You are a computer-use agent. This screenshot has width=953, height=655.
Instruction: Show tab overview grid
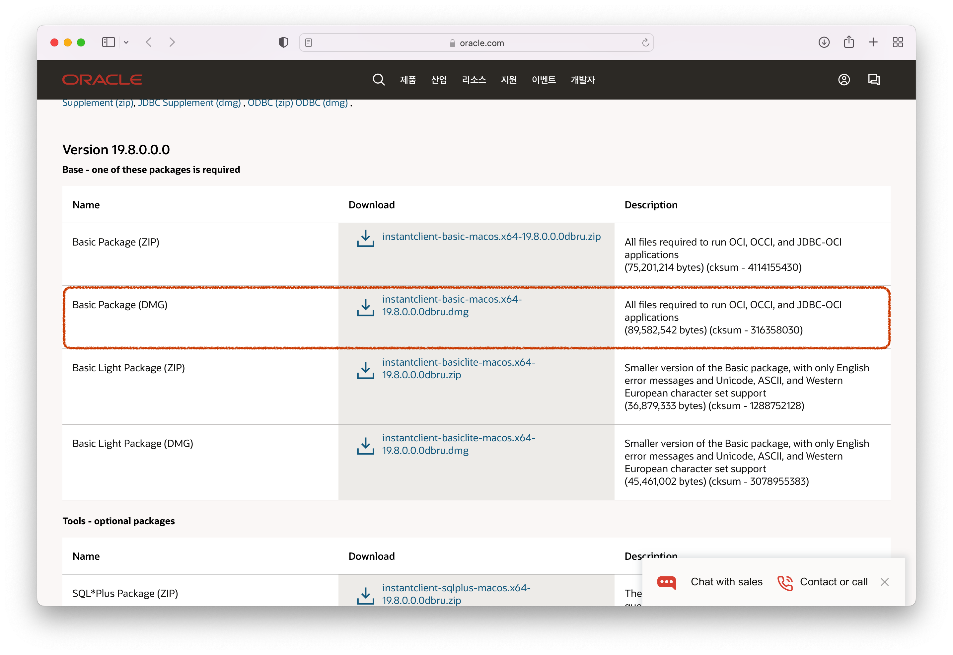coord(898,42)
